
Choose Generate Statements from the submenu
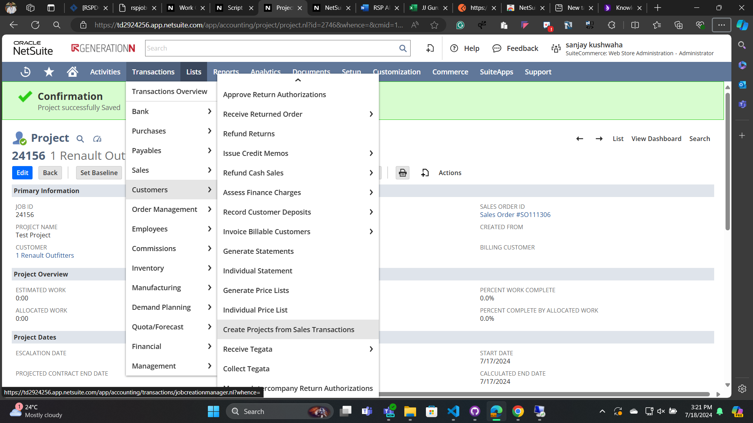(258, 251)
